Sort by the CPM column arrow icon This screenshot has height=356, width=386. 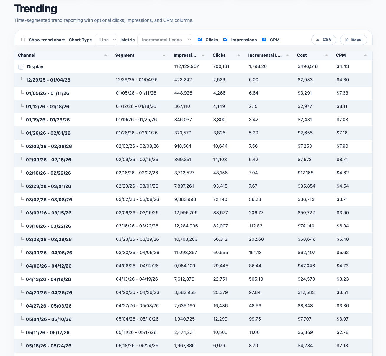click(x=365, y=55)
